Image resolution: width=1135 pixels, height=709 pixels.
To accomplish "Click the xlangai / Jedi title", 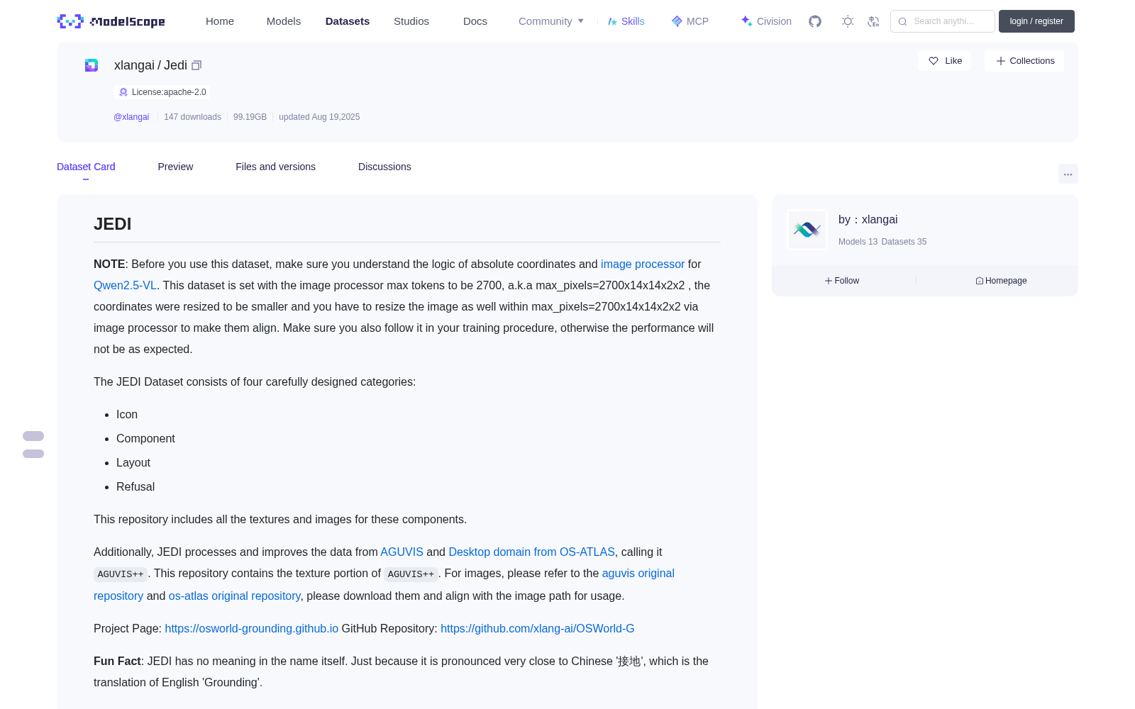I will 150,65.
